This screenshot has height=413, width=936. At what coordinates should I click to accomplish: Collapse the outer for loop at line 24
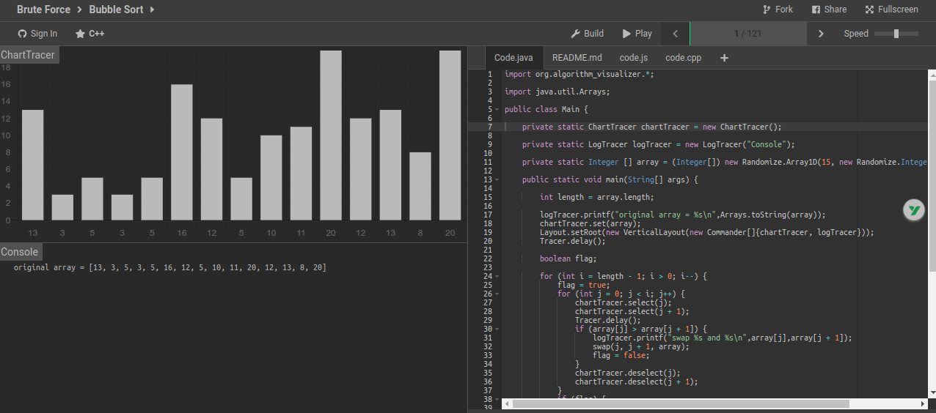pyautogui.click(x=497, y=277)
